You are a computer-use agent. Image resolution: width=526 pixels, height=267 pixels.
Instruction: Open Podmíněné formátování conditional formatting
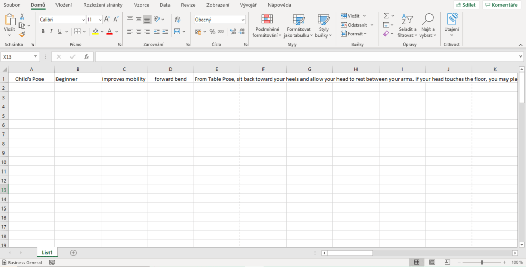pyautogui.click(x=267, y=26)
